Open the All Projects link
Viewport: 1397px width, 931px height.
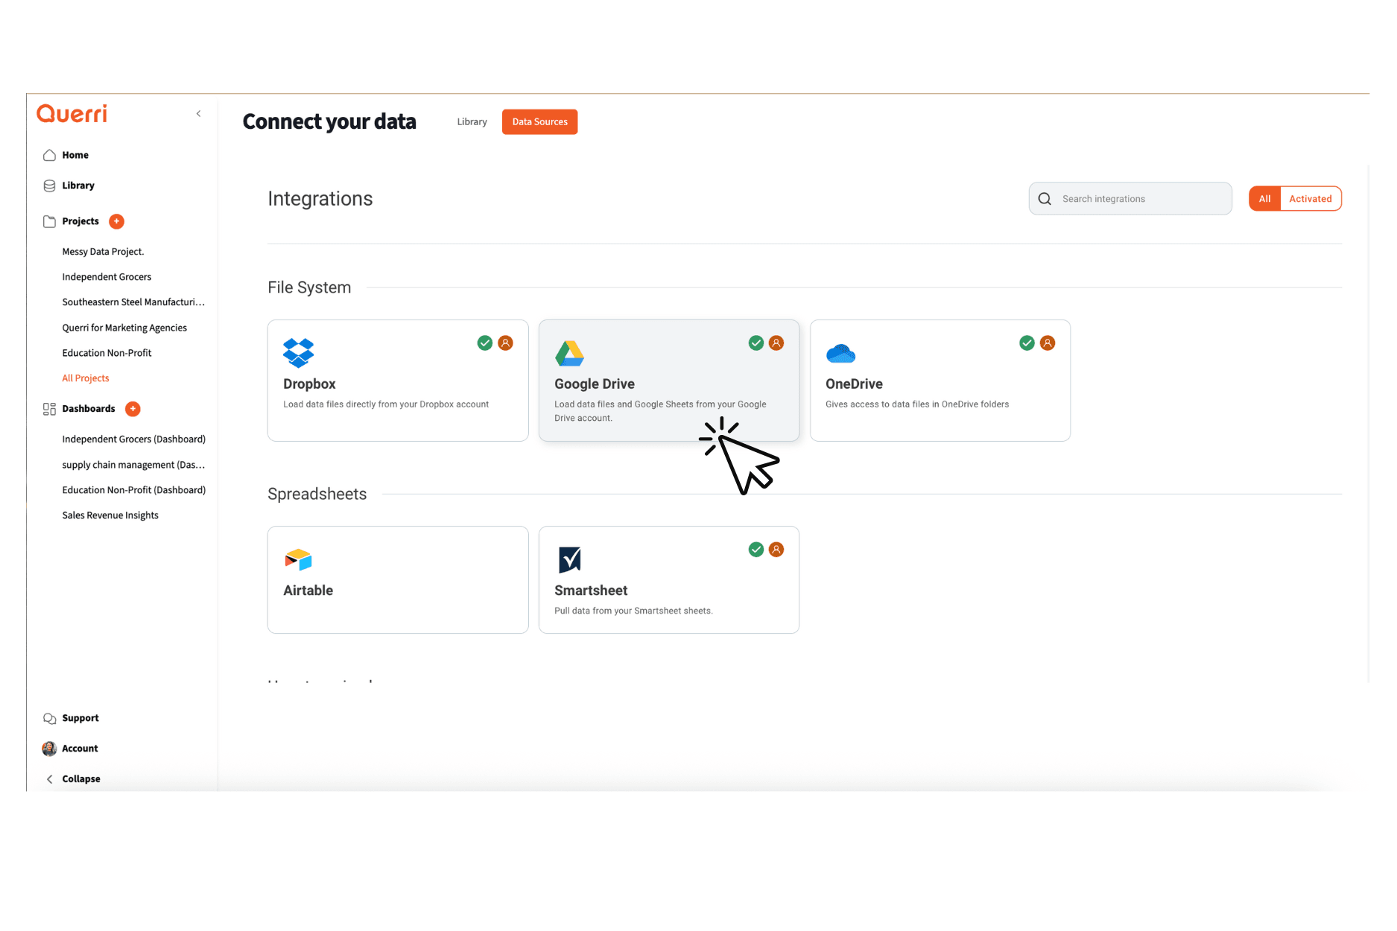click(86, 378)
